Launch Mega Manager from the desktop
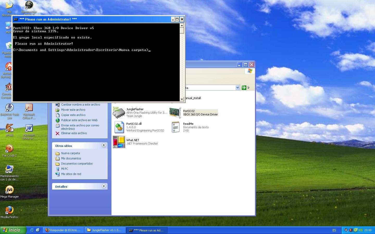Screen dimensions: 375x234 [x=9, y=190]
